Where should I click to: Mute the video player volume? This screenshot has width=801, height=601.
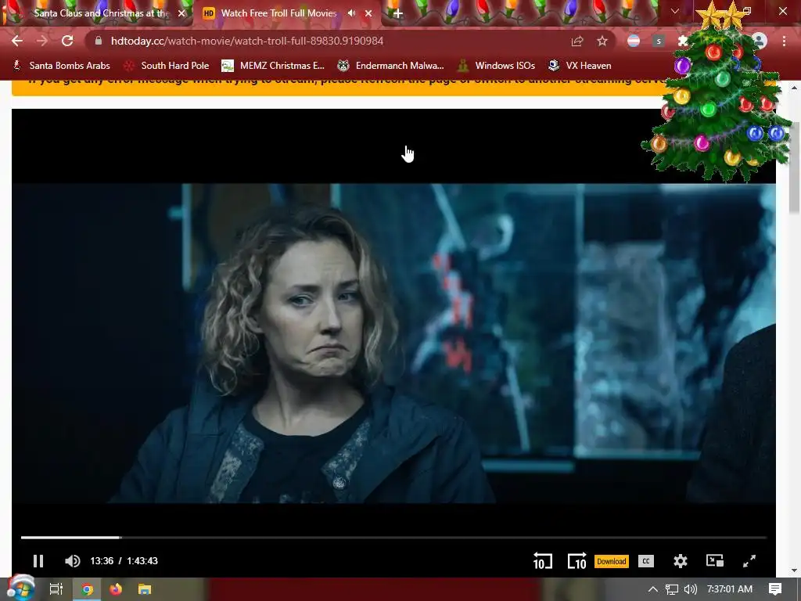73,561
